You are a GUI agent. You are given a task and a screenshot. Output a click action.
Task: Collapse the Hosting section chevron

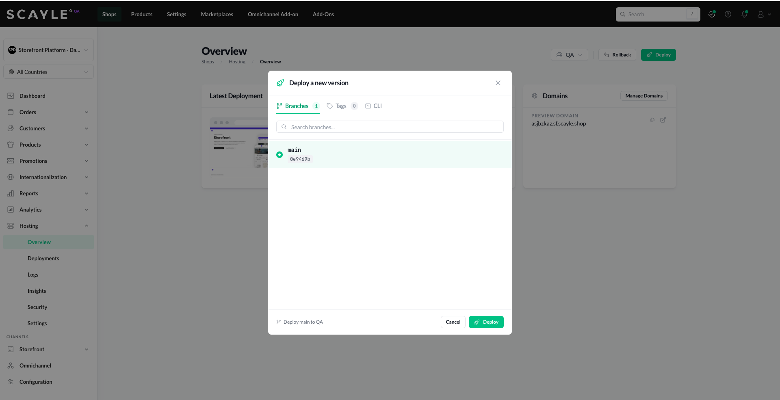pyautogui.click(x=87, y=226)
